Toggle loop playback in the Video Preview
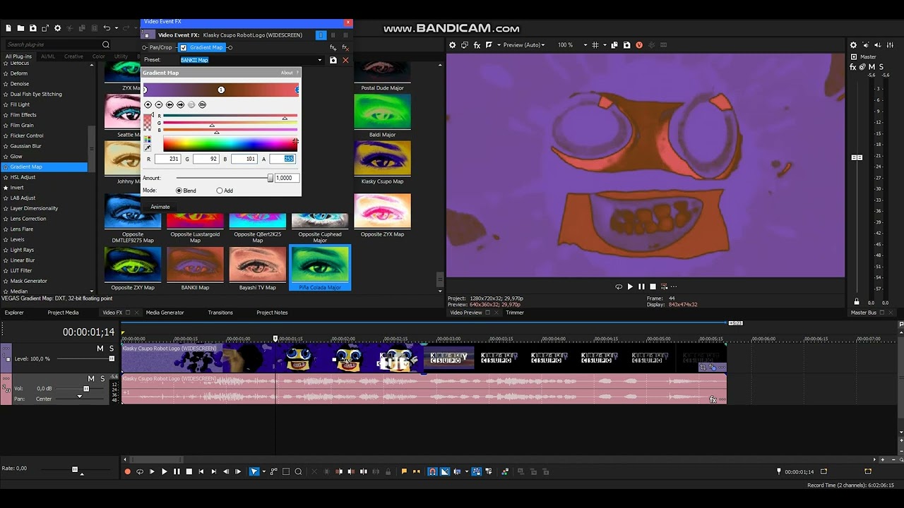The image size is (904, 508). 619,286
